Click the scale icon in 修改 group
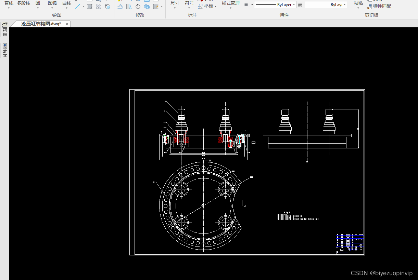418x280 pixels. pyautogui.click(x=147, y=6)
